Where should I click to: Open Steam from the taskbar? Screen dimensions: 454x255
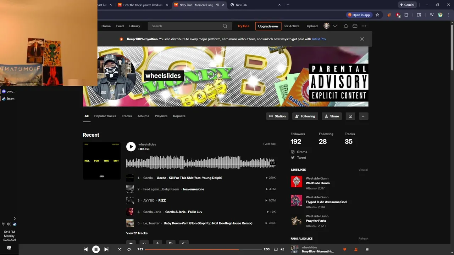[8, 99]
